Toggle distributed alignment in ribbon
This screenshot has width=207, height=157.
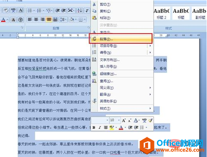coord(55,19)
